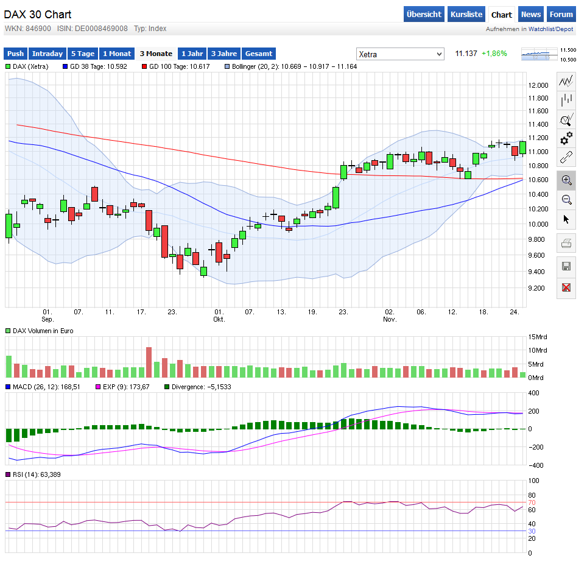The width and height of the screenshot is (587, 564).
Task: Print the chart via printer icon
Action: pyautogui.click(x=566, y=244)
